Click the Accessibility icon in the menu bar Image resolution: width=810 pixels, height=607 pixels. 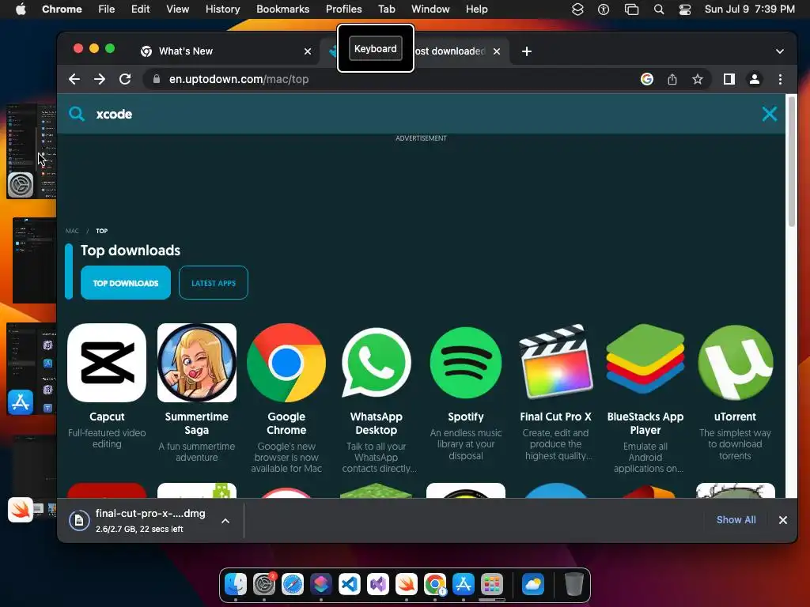point(604,9)
